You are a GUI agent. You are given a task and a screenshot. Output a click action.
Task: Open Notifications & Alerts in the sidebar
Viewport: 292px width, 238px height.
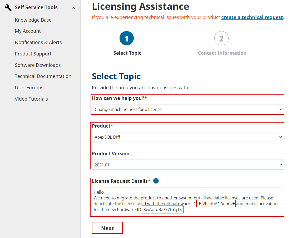click(38, 43)
